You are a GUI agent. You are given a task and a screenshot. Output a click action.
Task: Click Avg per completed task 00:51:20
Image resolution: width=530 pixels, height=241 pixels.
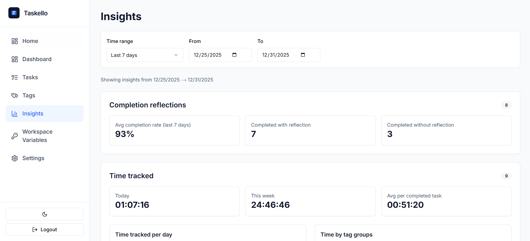(405, 205)
